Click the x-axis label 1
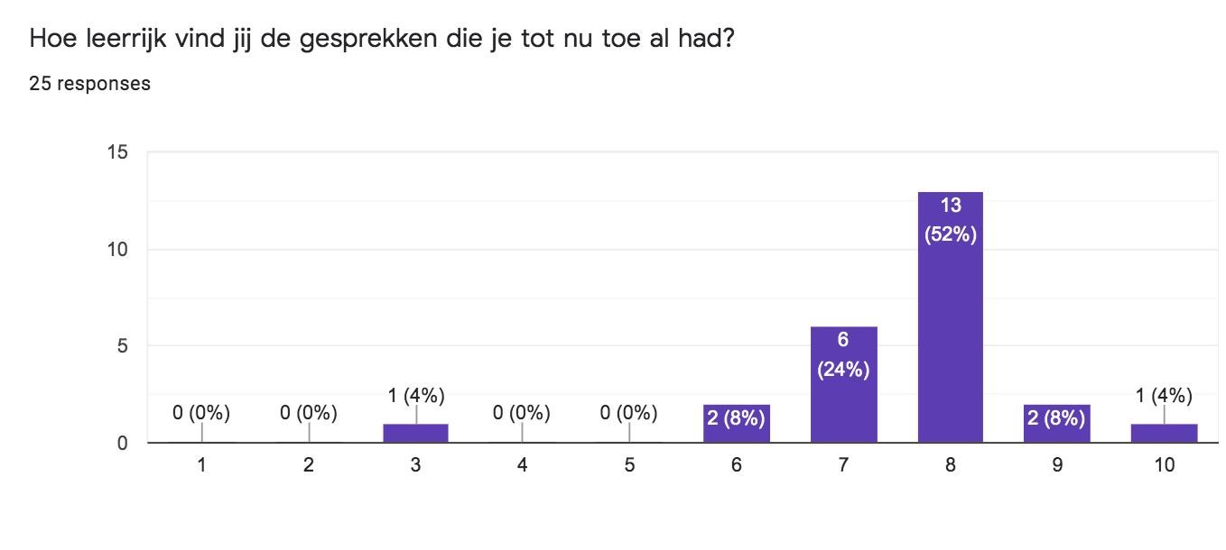The image size is (1226, 550). 201,465
